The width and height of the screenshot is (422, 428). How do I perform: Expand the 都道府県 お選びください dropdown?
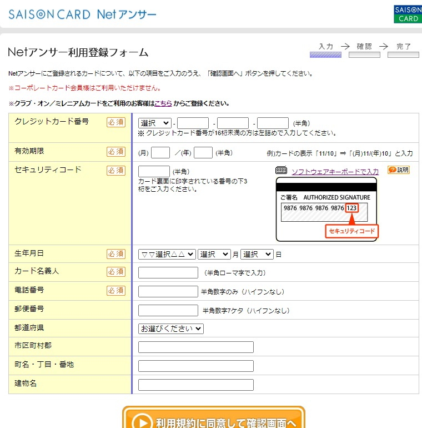coord(171,329)
